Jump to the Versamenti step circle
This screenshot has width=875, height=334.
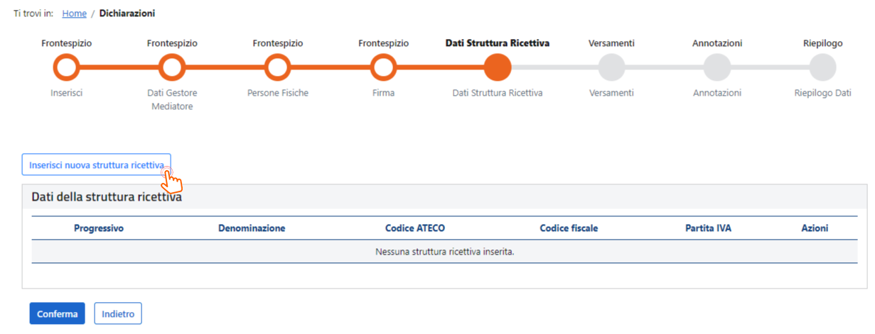(x=611, y=68)
